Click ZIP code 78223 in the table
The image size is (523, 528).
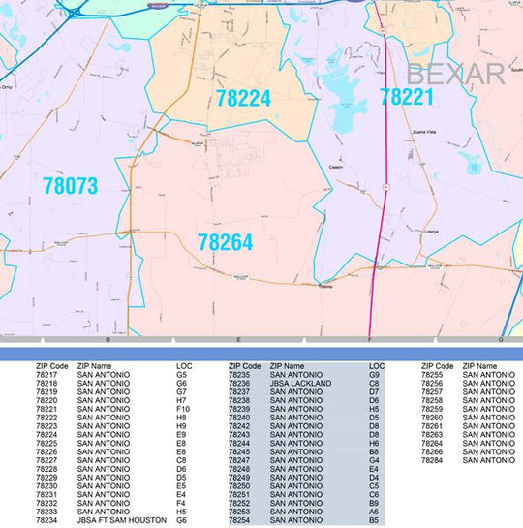[46, 426]
